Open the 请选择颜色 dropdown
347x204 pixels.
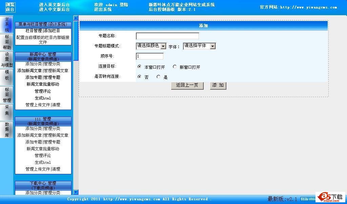(151, 46)
